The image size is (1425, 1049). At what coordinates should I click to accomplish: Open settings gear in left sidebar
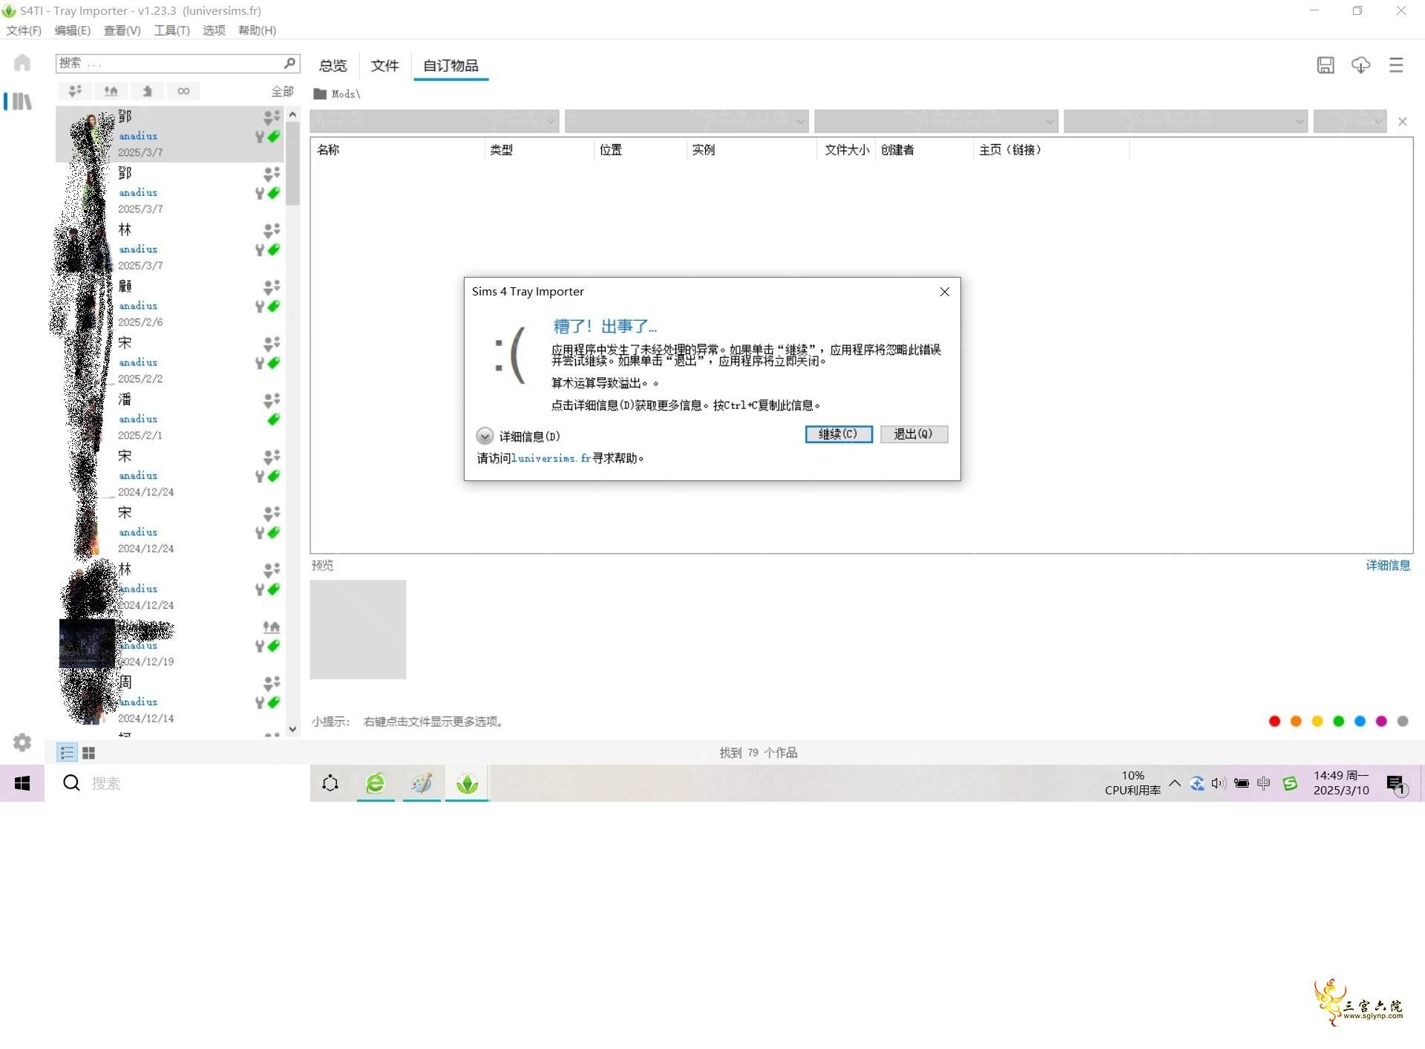(x=22, y=742)
